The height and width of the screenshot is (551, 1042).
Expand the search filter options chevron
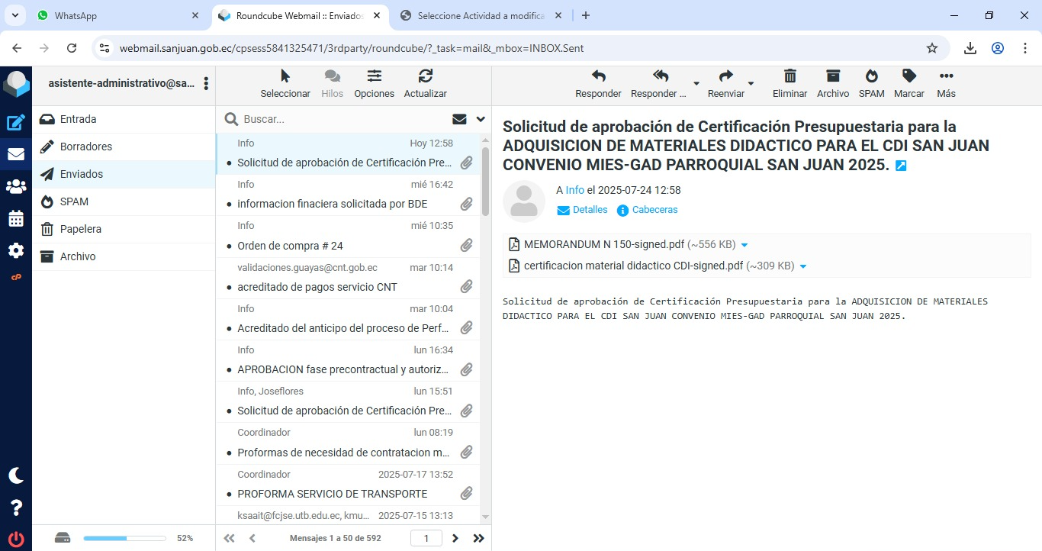[x=481, y=119]
